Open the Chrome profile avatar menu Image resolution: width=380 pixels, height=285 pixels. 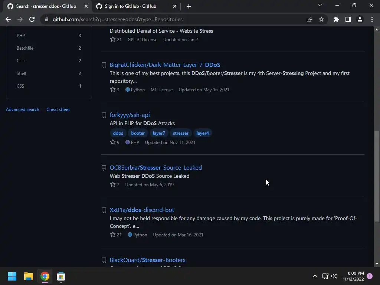(360, 19)
